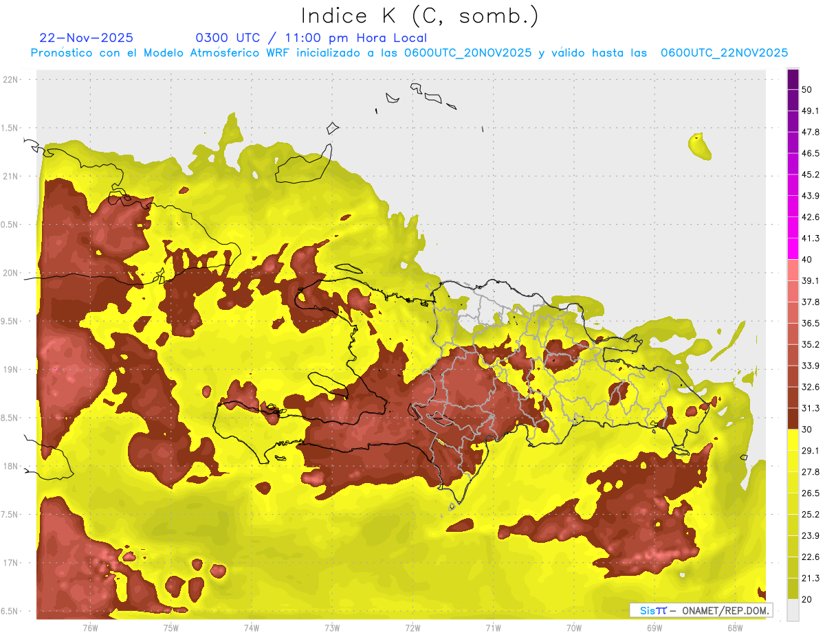This screenshot has height=637, width=825.
Task: Click the "68W" longitude axis label
Action: 735,628
